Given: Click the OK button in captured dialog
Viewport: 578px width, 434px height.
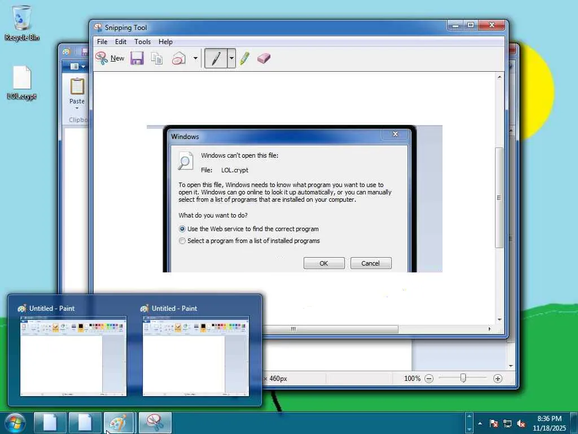Looking at the screenshot, I should (x=324, y=263).
